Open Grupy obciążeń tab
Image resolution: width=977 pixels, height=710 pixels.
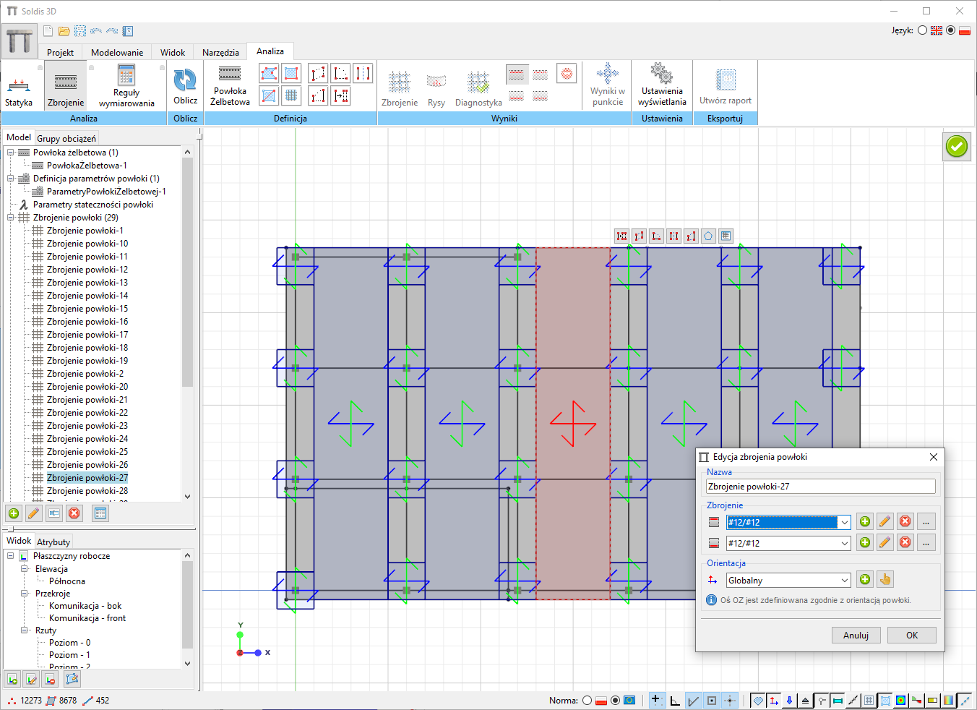(x=66, y=138)
